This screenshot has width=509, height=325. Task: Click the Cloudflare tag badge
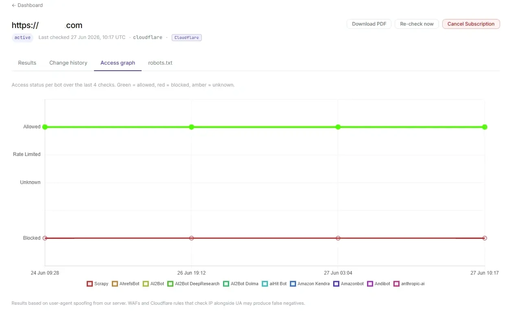(x=187, y=37)
